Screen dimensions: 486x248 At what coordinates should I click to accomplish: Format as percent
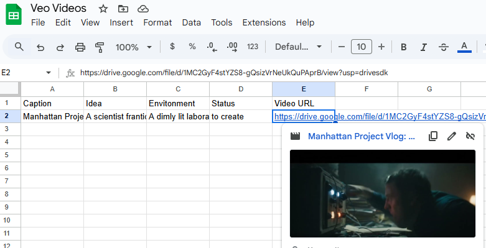pyautogui.click(x=192, y=47)
